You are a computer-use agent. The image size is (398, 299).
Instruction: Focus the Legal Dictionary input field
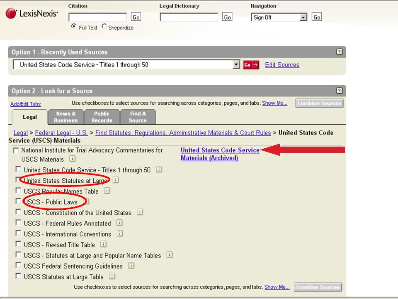(189, 17)
